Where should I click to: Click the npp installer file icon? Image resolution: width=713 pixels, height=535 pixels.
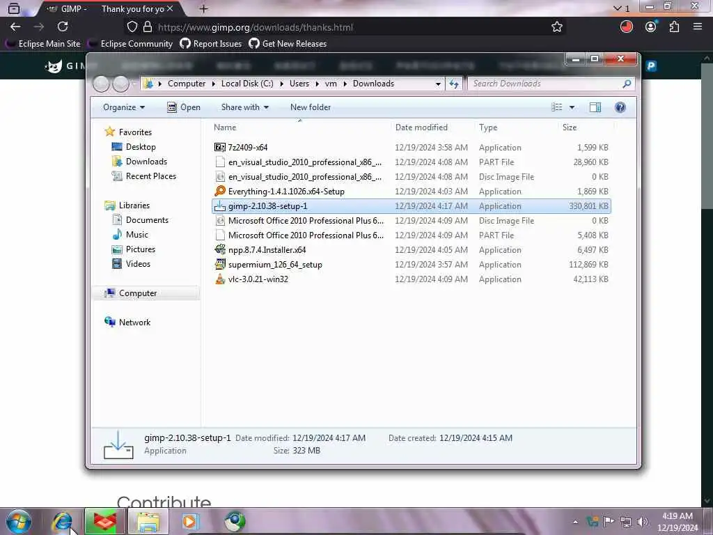point(219,249)
